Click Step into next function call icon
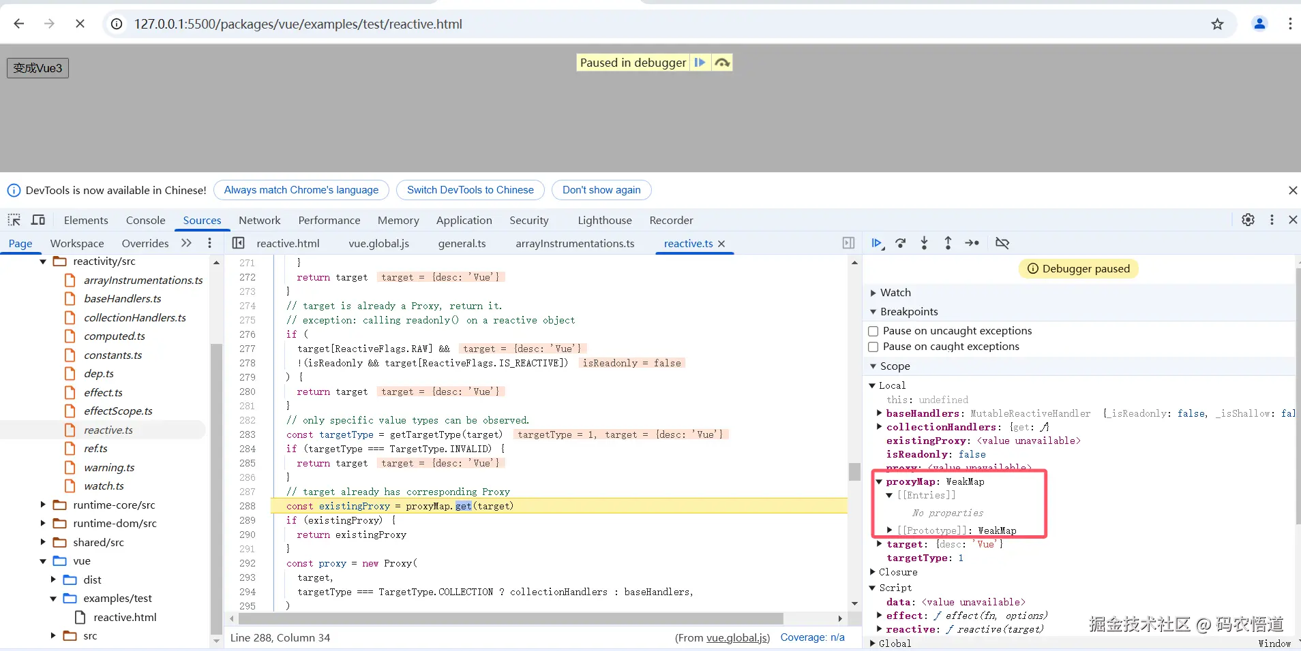The image size is (1301, 651). [924, 243]
